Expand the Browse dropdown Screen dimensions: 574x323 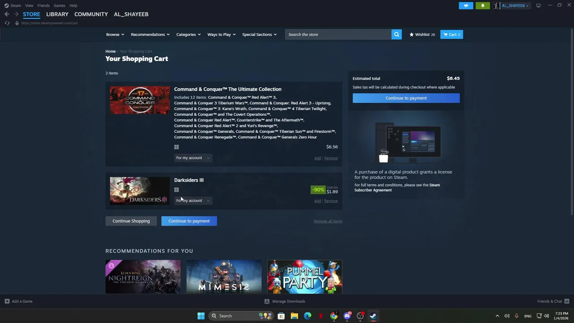click(x=115, y=35)
